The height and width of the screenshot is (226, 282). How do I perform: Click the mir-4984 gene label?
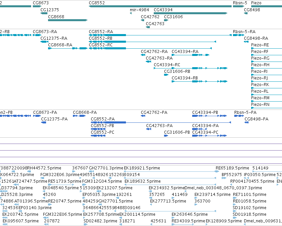coord(140,10)
